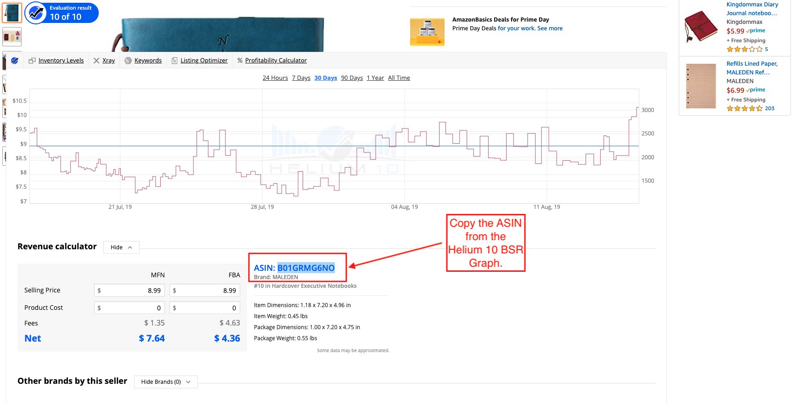Select the first blue notebook product thumbnail
The height and width of the screenshot is (404, 795).
click(12, 13)
